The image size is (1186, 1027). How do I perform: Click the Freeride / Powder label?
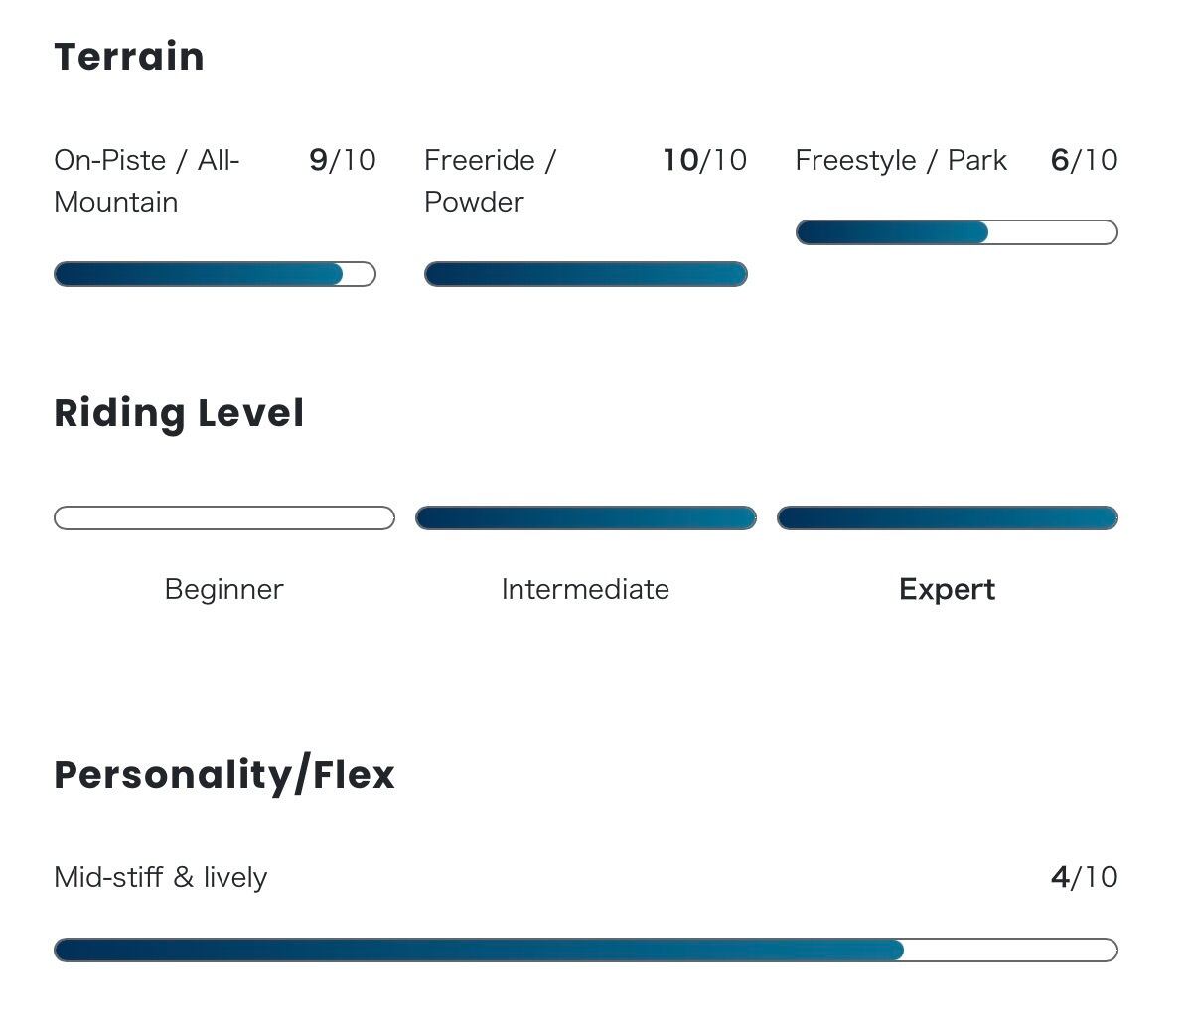(x=489, y=181)
